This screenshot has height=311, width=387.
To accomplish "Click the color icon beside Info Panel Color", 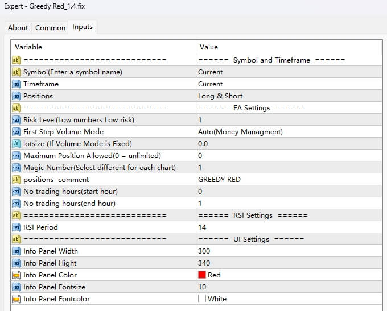I will click(17, 275).
